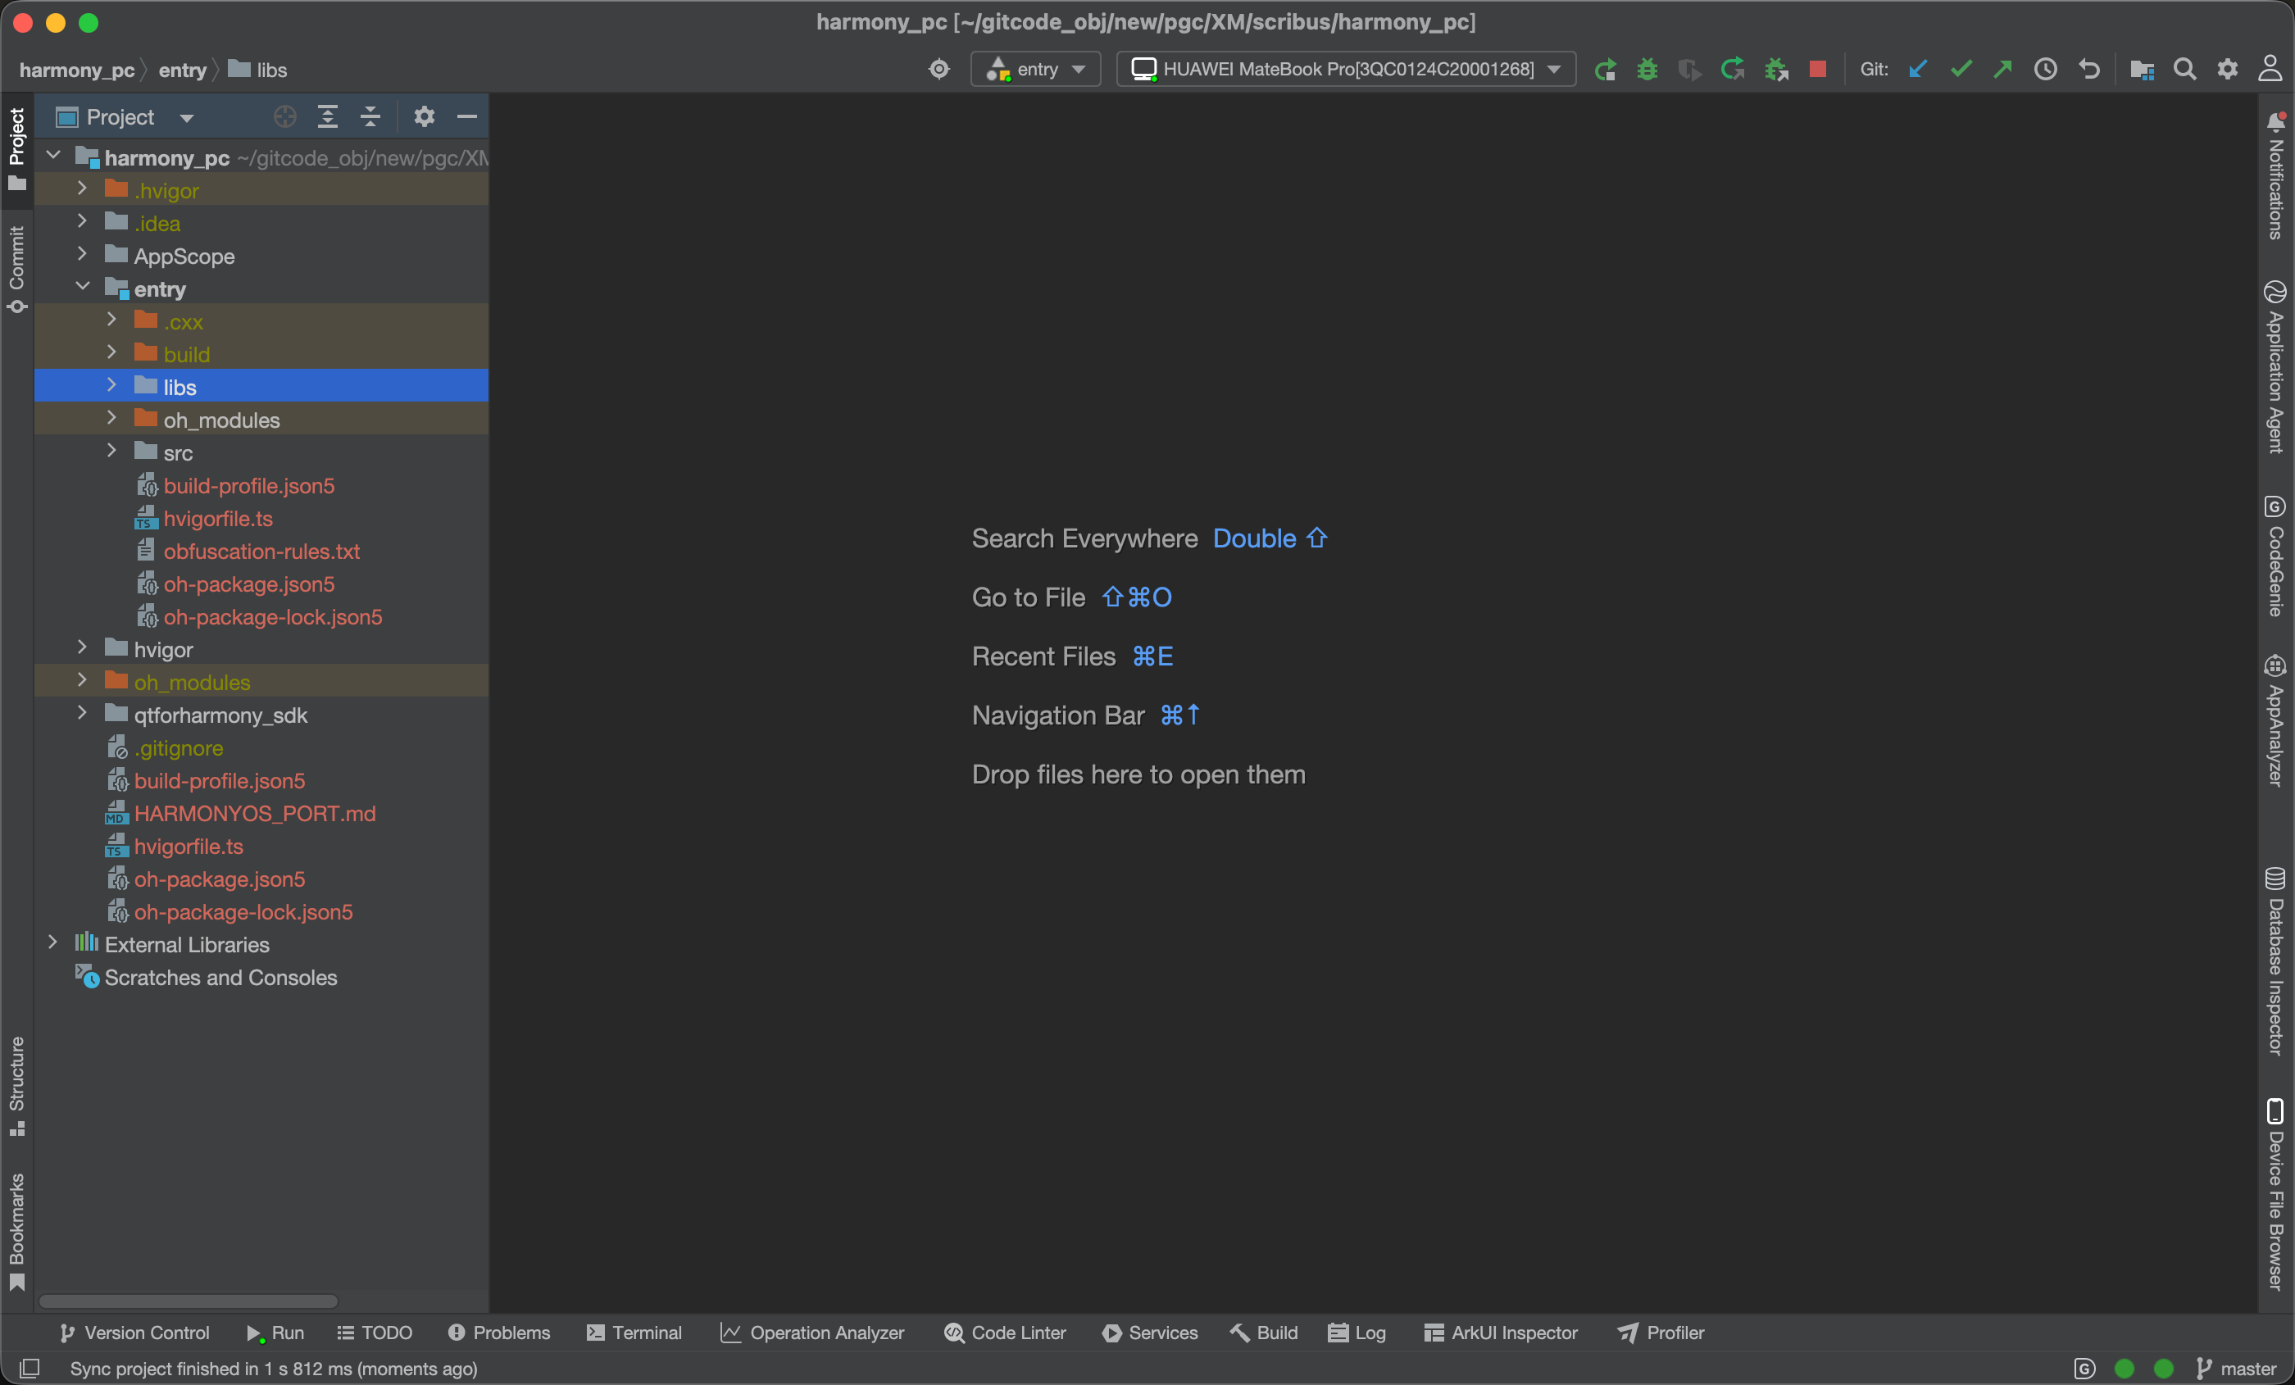Click harmony_pc breadcrumb in navigation bar
This screenshot has height=1385, width=2295.
(76, 70)
